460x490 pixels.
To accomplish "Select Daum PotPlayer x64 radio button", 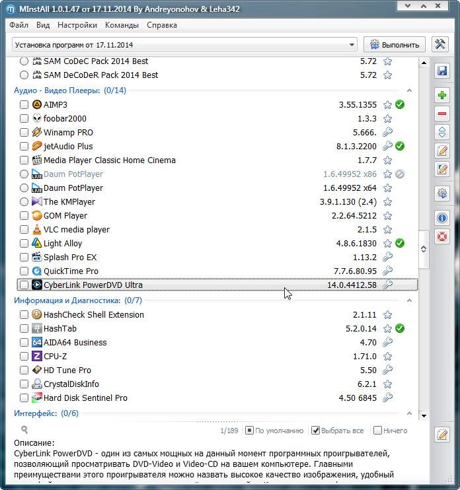I will point(24,188).
